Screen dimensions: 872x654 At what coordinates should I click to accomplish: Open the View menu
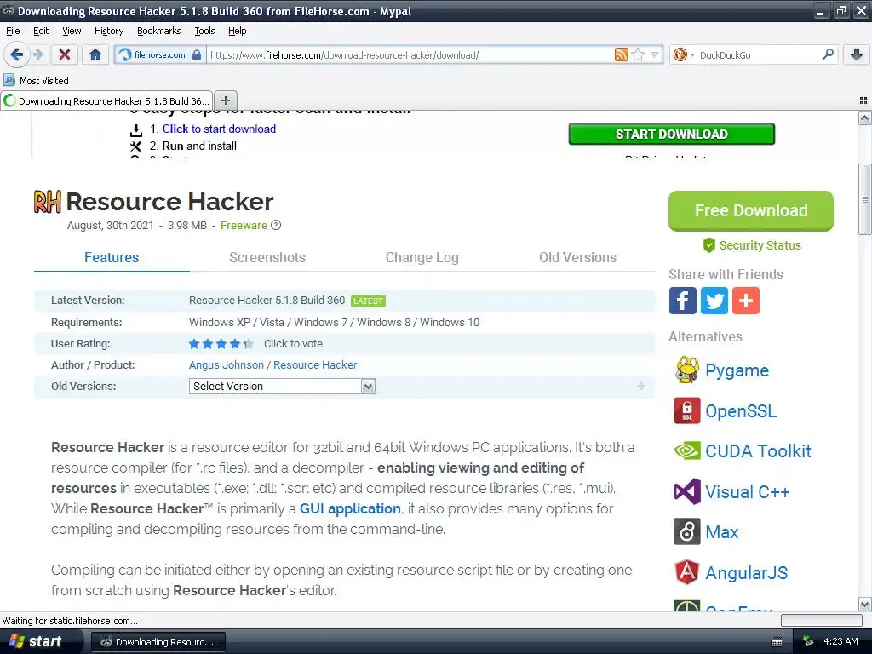[x=72, y=31]
